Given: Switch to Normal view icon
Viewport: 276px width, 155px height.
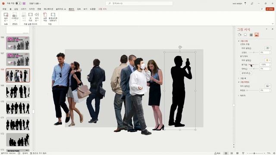Looking at the screenshot, I should pos(226,153).
